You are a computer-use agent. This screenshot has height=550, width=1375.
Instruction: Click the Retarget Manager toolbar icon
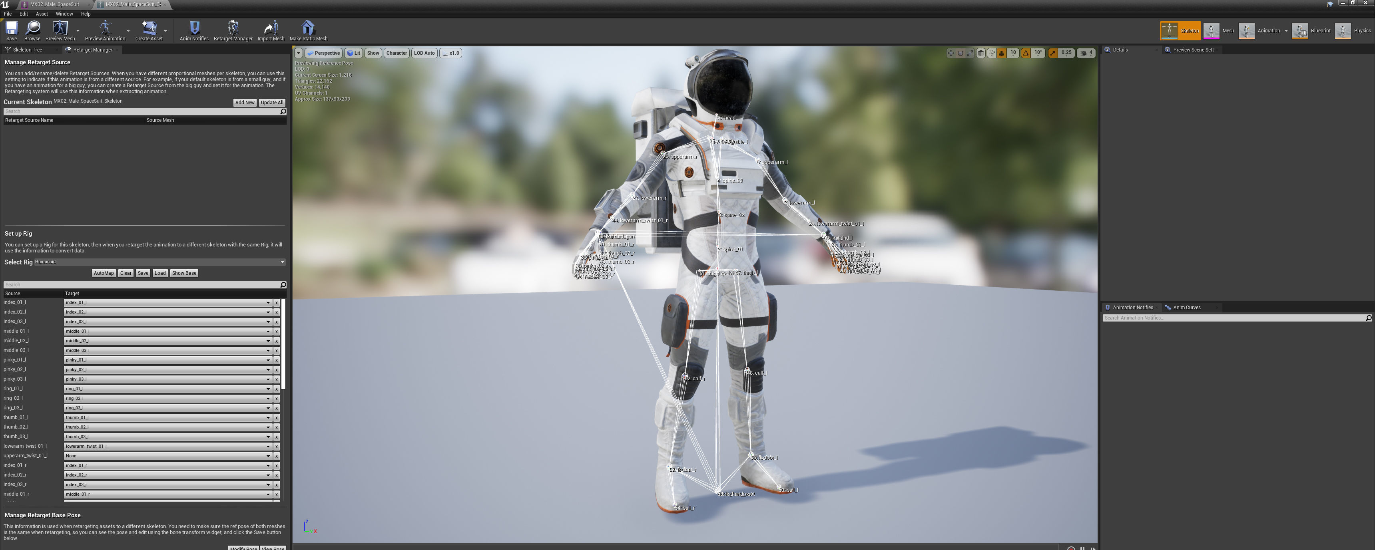click(x=233, y=28)
